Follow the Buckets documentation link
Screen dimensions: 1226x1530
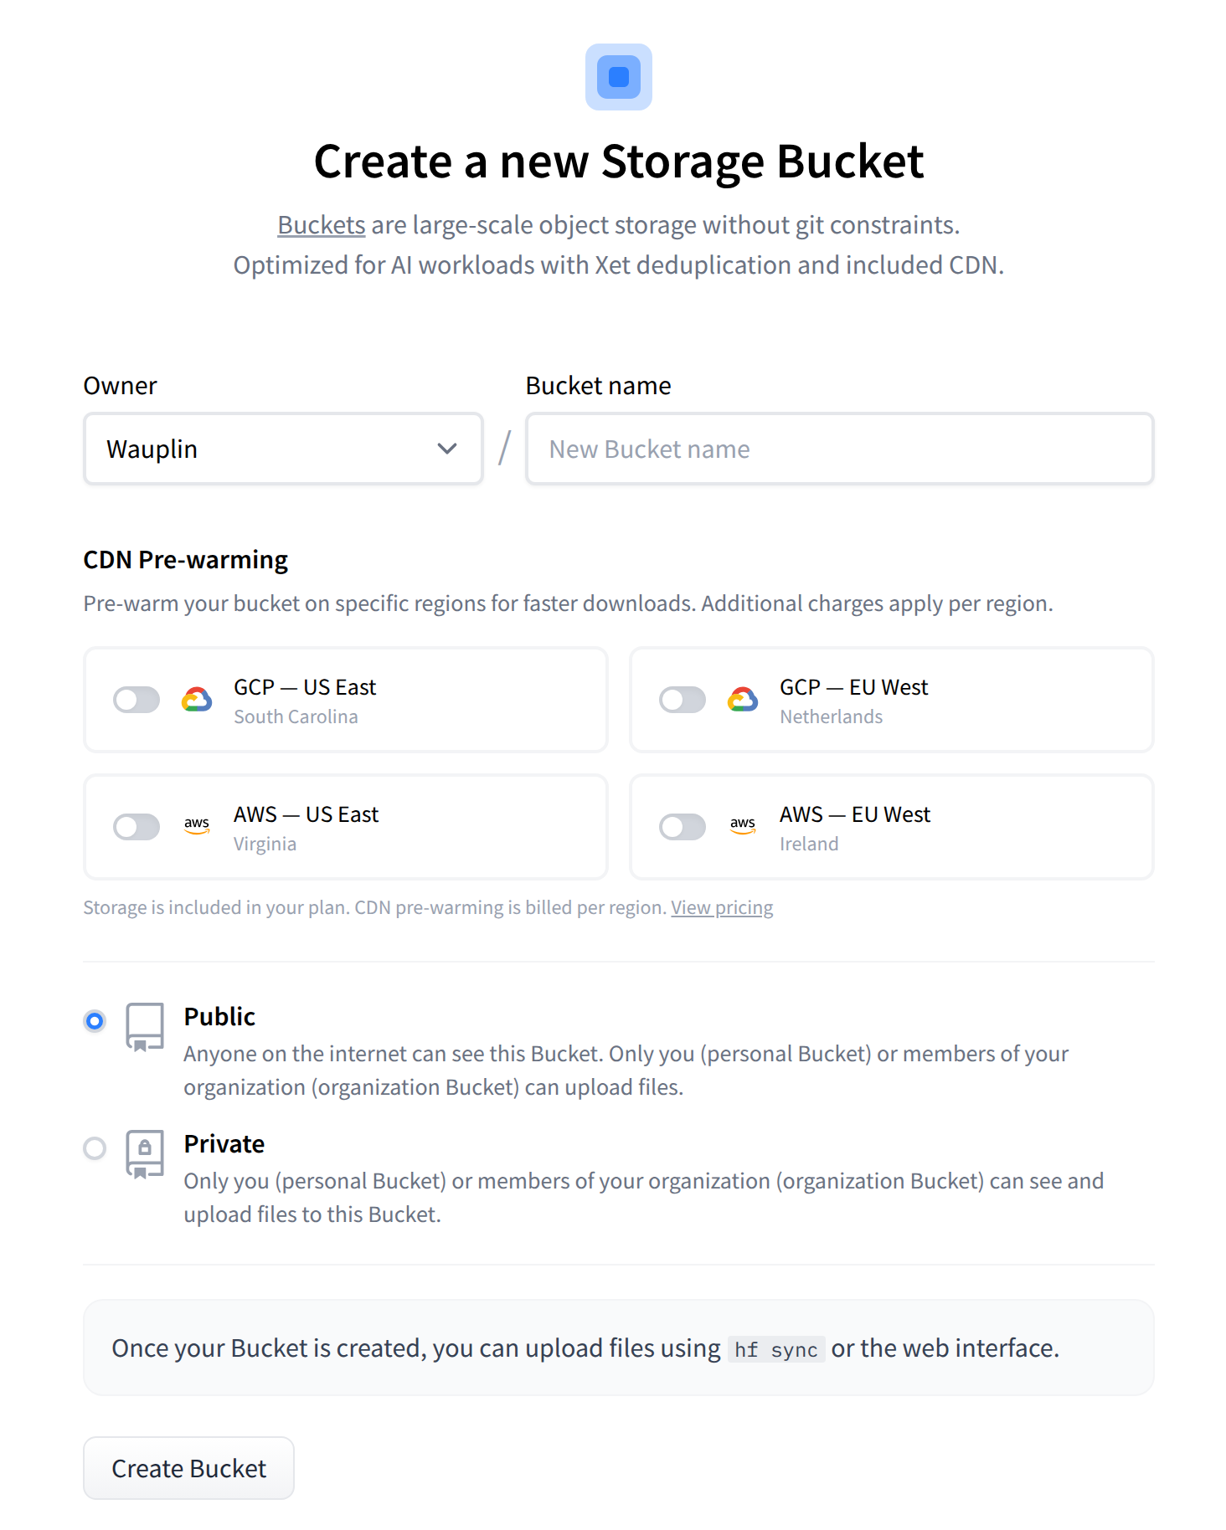point(321,225)
